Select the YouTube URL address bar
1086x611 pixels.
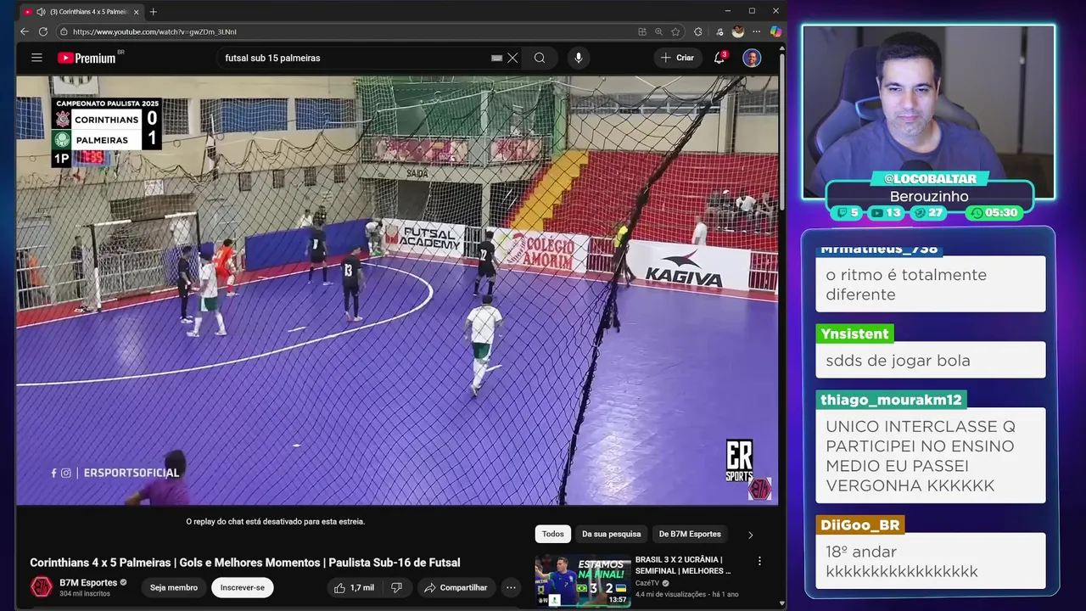(x=339, y=31)
